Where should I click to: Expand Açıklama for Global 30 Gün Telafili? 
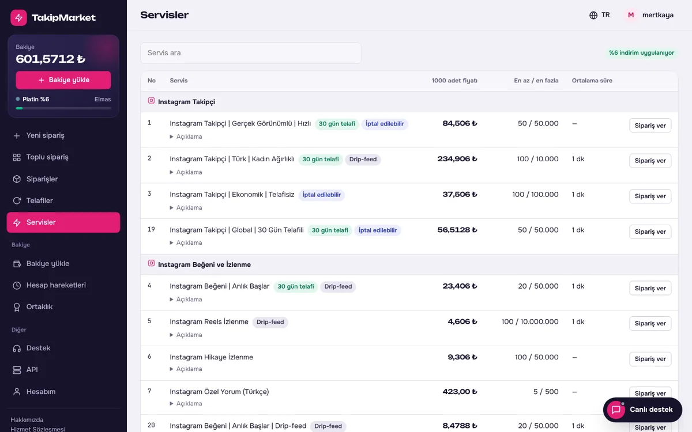click(186, 243)
